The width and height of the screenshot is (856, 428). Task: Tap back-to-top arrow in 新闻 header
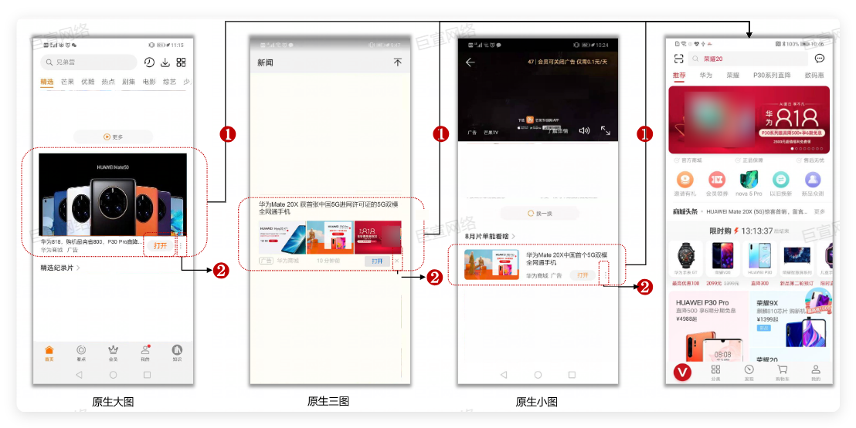click(x=397, y=62)
